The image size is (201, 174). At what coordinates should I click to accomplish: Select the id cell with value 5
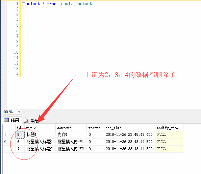20,134
